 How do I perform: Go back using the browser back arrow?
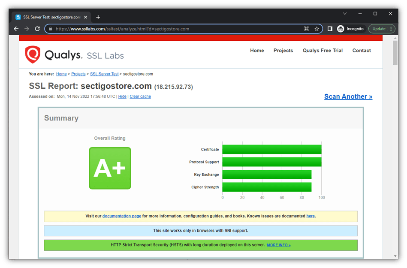(16, 29)
